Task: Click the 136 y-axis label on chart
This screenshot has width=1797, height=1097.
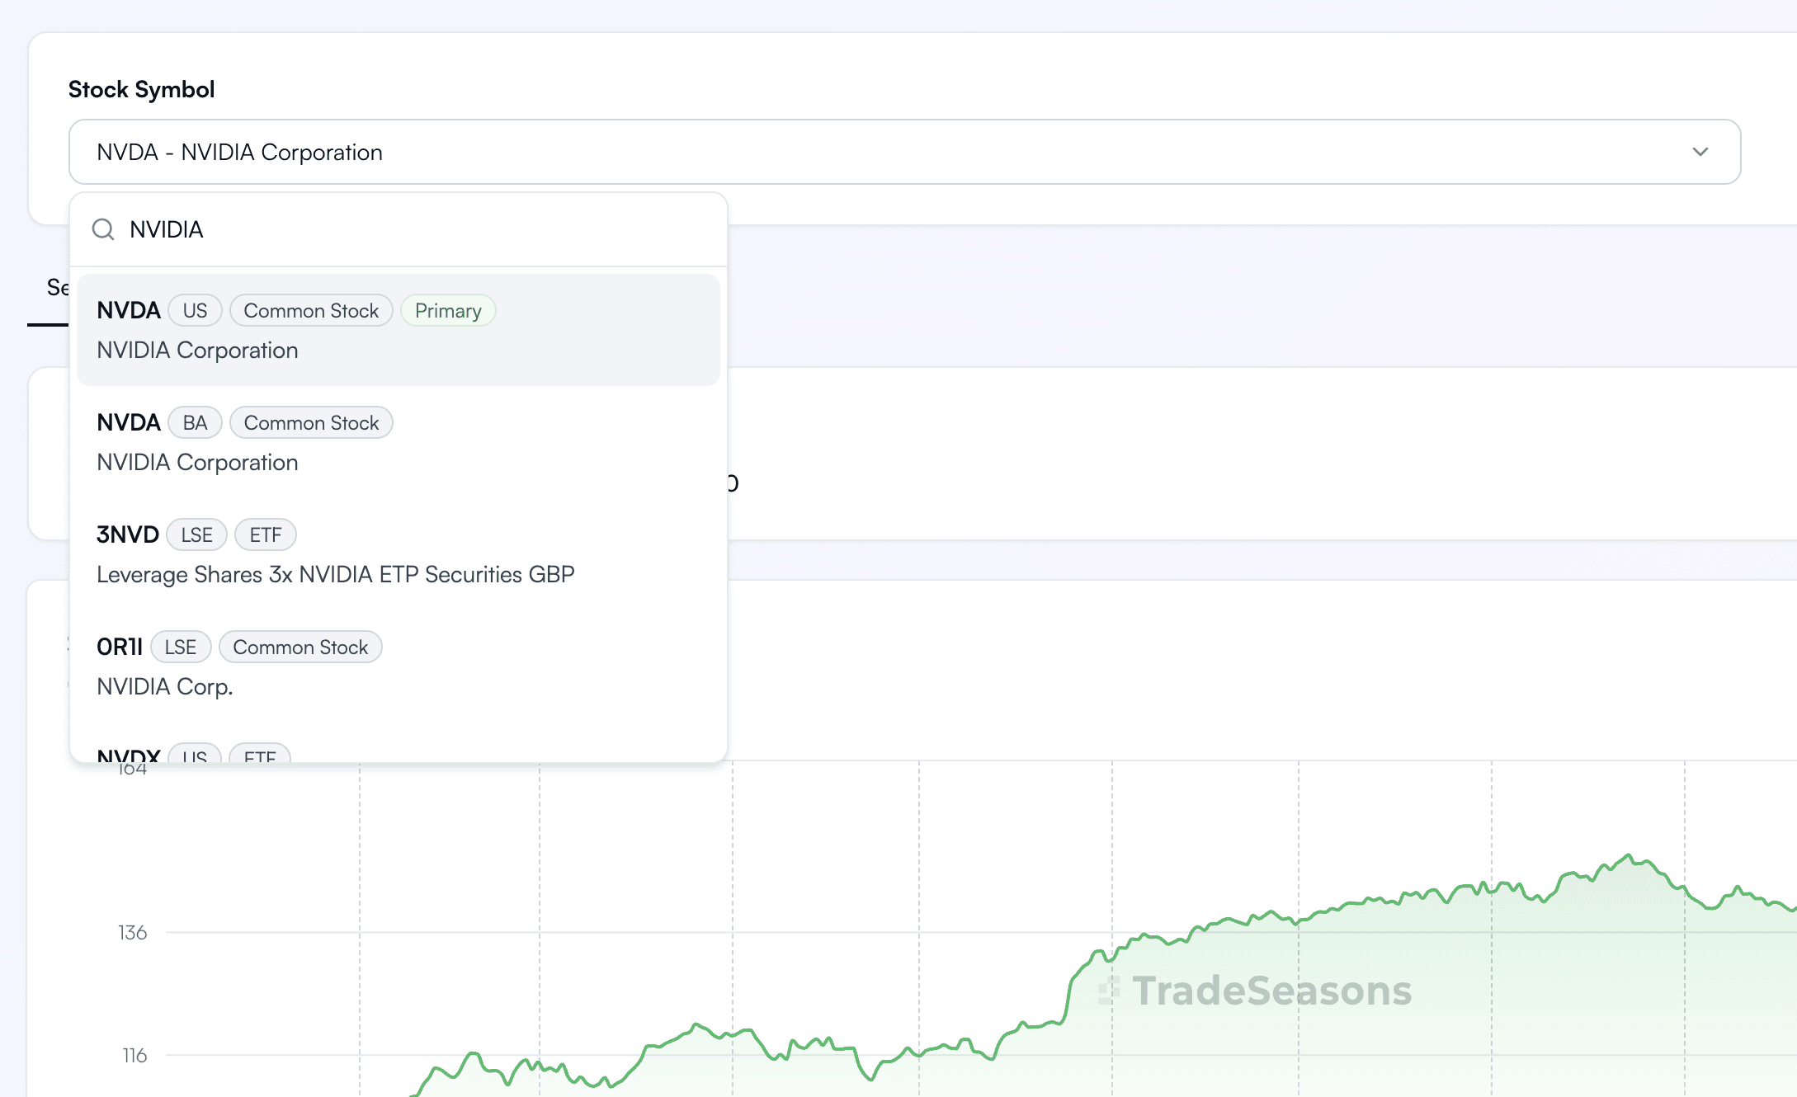Action: tap(133, 933)
